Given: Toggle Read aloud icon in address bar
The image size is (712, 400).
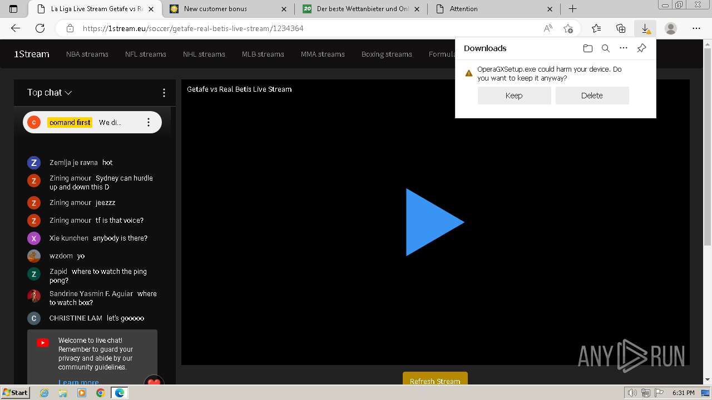Looking at the screenshot, I should (548, 28).
